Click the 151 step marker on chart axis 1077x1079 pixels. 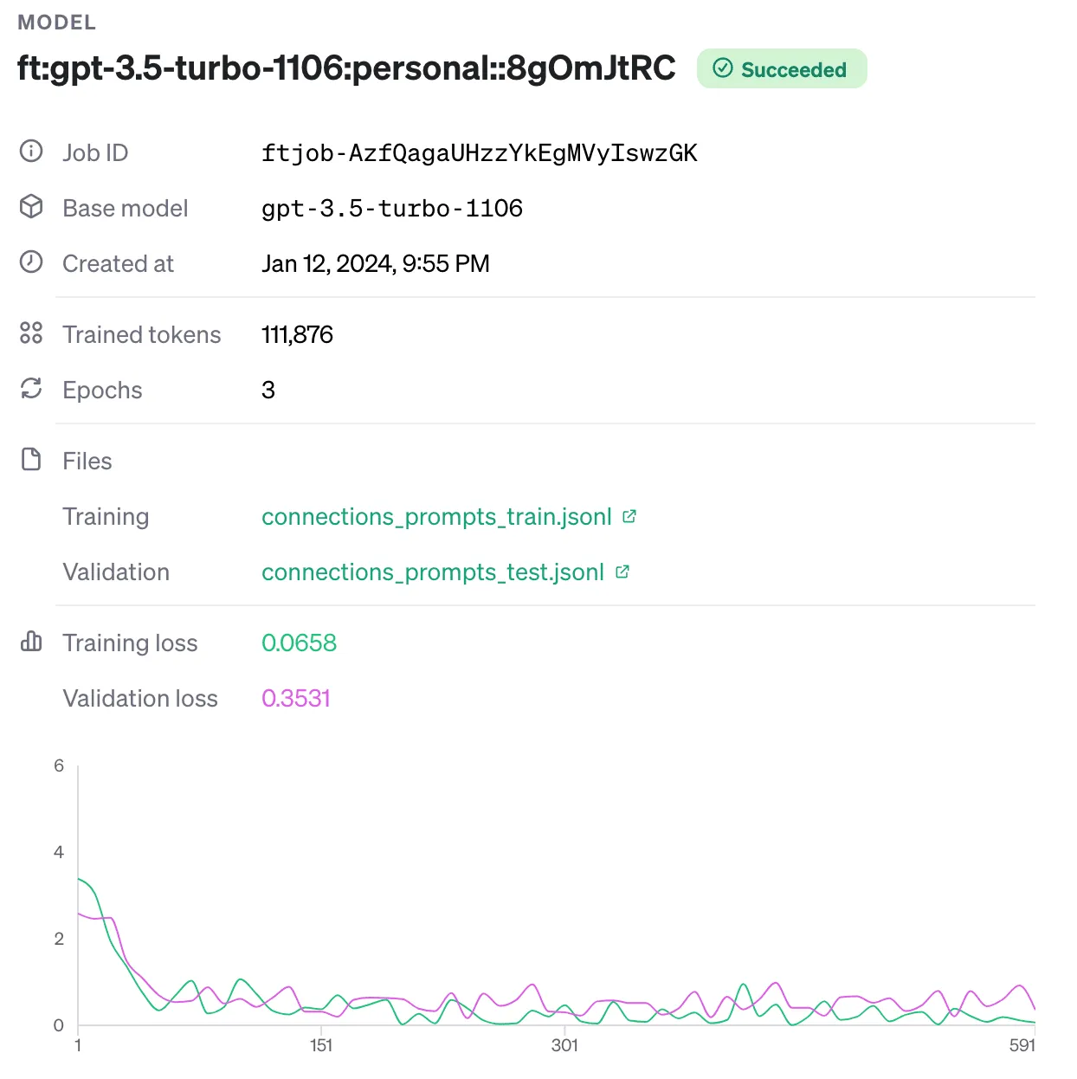coord(321,1045)
